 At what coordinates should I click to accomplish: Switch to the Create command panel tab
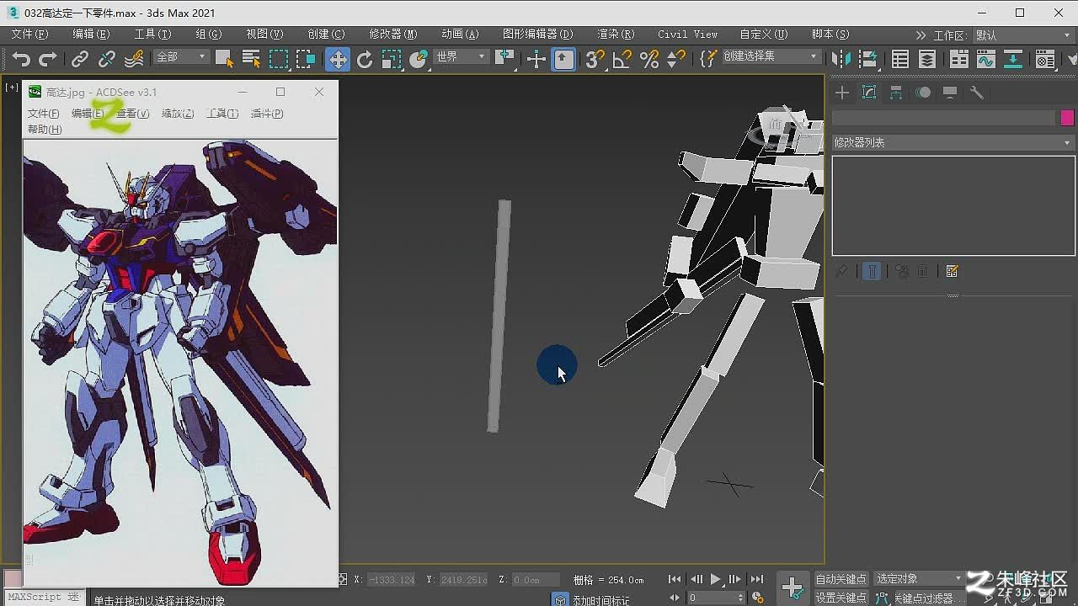pyautogui.click(x=842, y=93)
